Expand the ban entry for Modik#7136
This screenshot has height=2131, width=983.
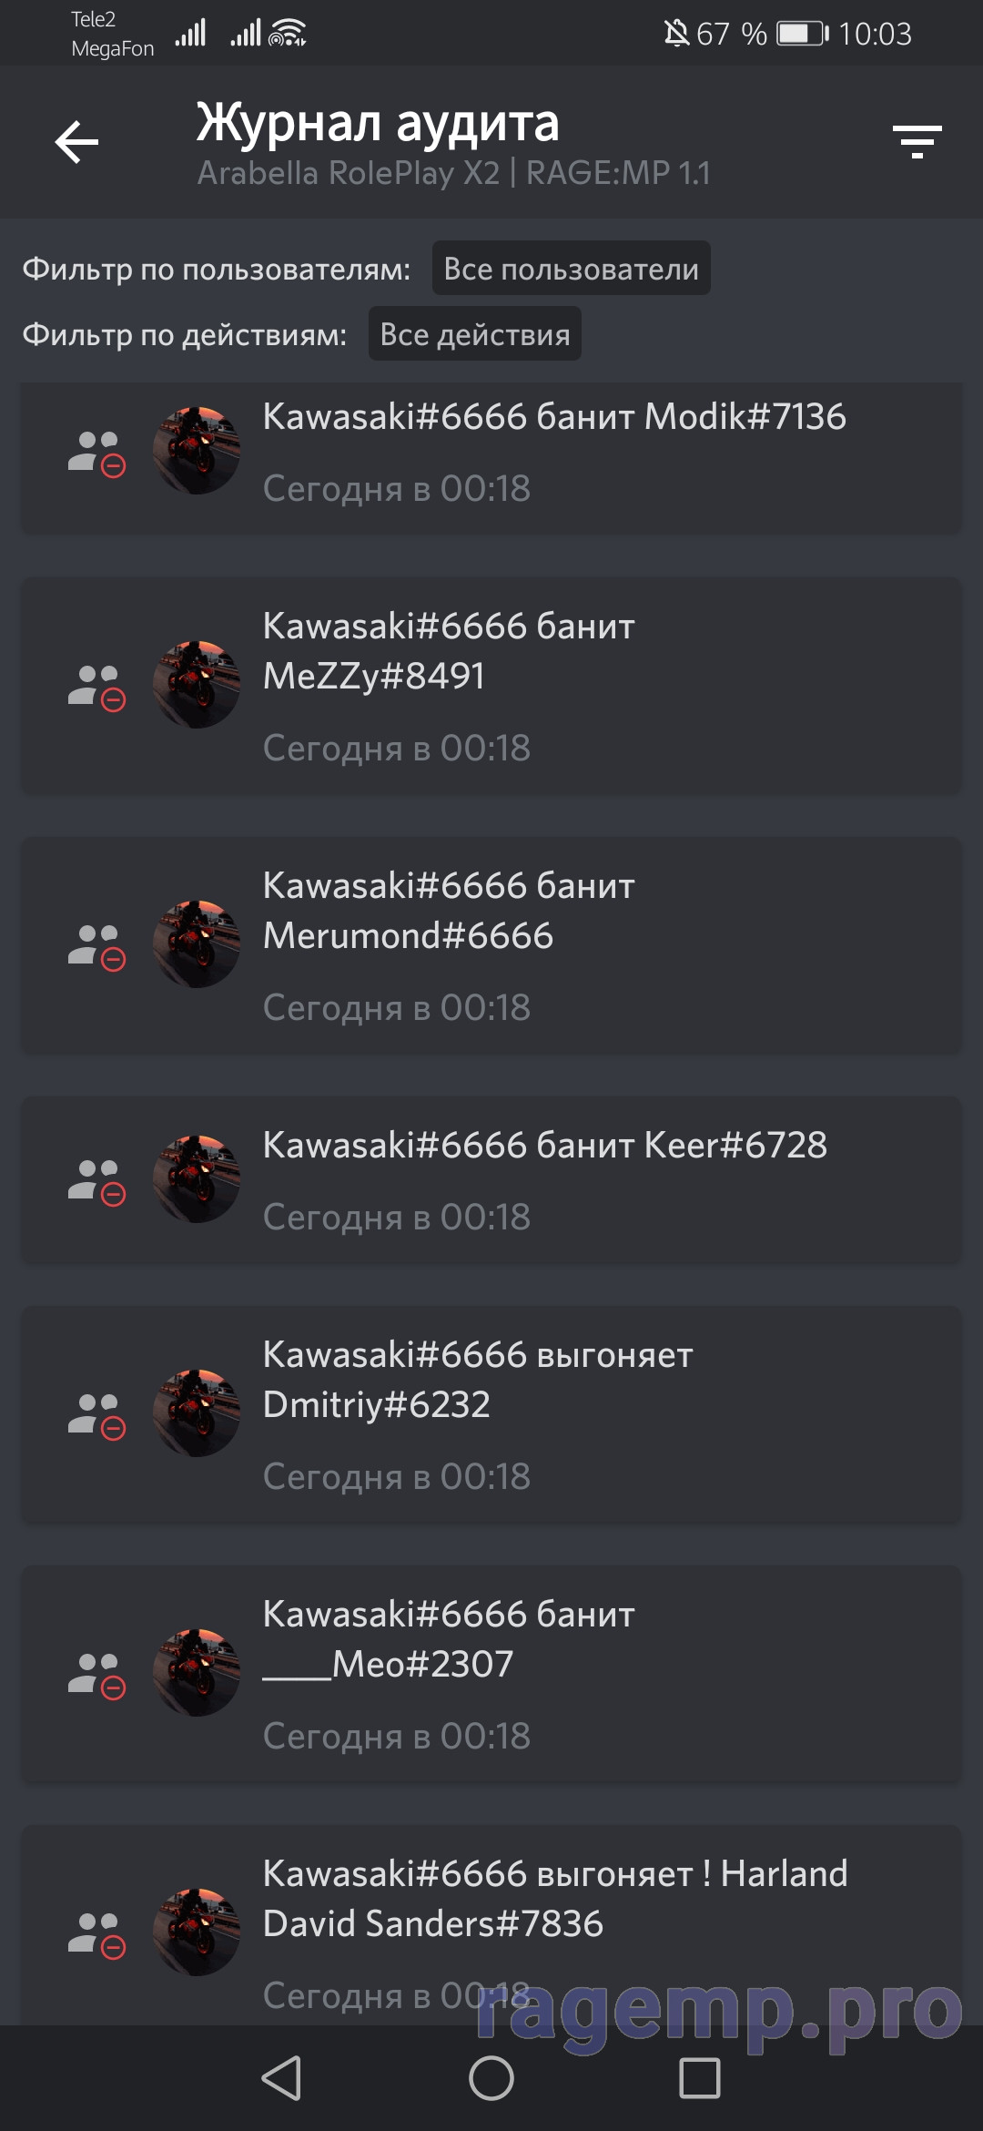pyautogui.click(x=491, y=458)
